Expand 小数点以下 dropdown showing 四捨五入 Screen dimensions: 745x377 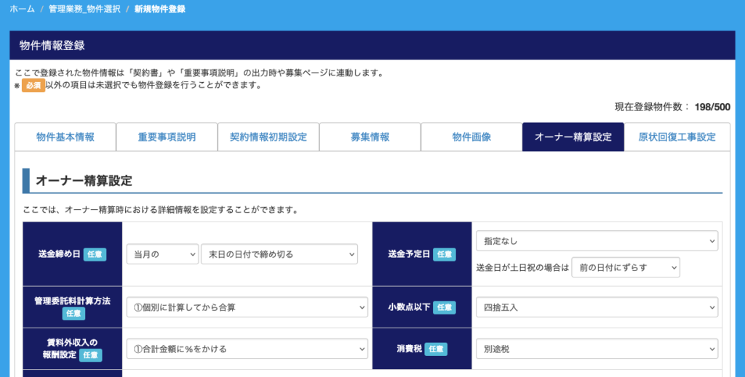(x=597, y=307)
